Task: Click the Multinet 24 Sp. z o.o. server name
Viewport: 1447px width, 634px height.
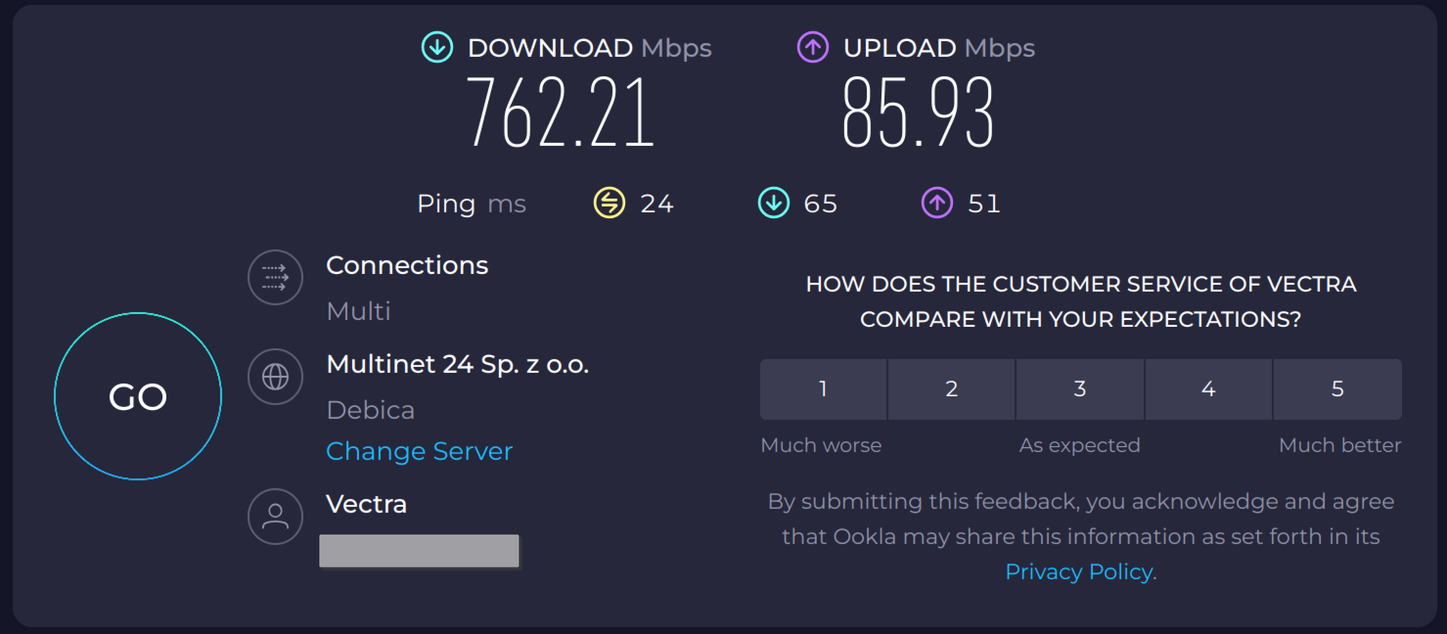Action: 457,364
